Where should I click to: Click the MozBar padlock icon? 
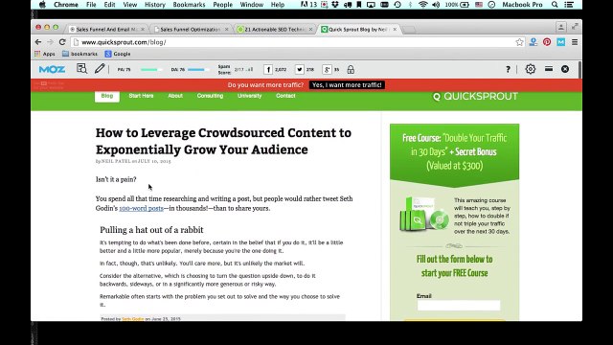[x=351, y=70]
